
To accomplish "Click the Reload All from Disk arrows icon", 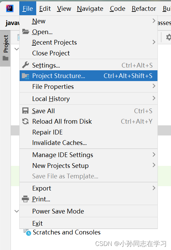I will click(25, 121).
